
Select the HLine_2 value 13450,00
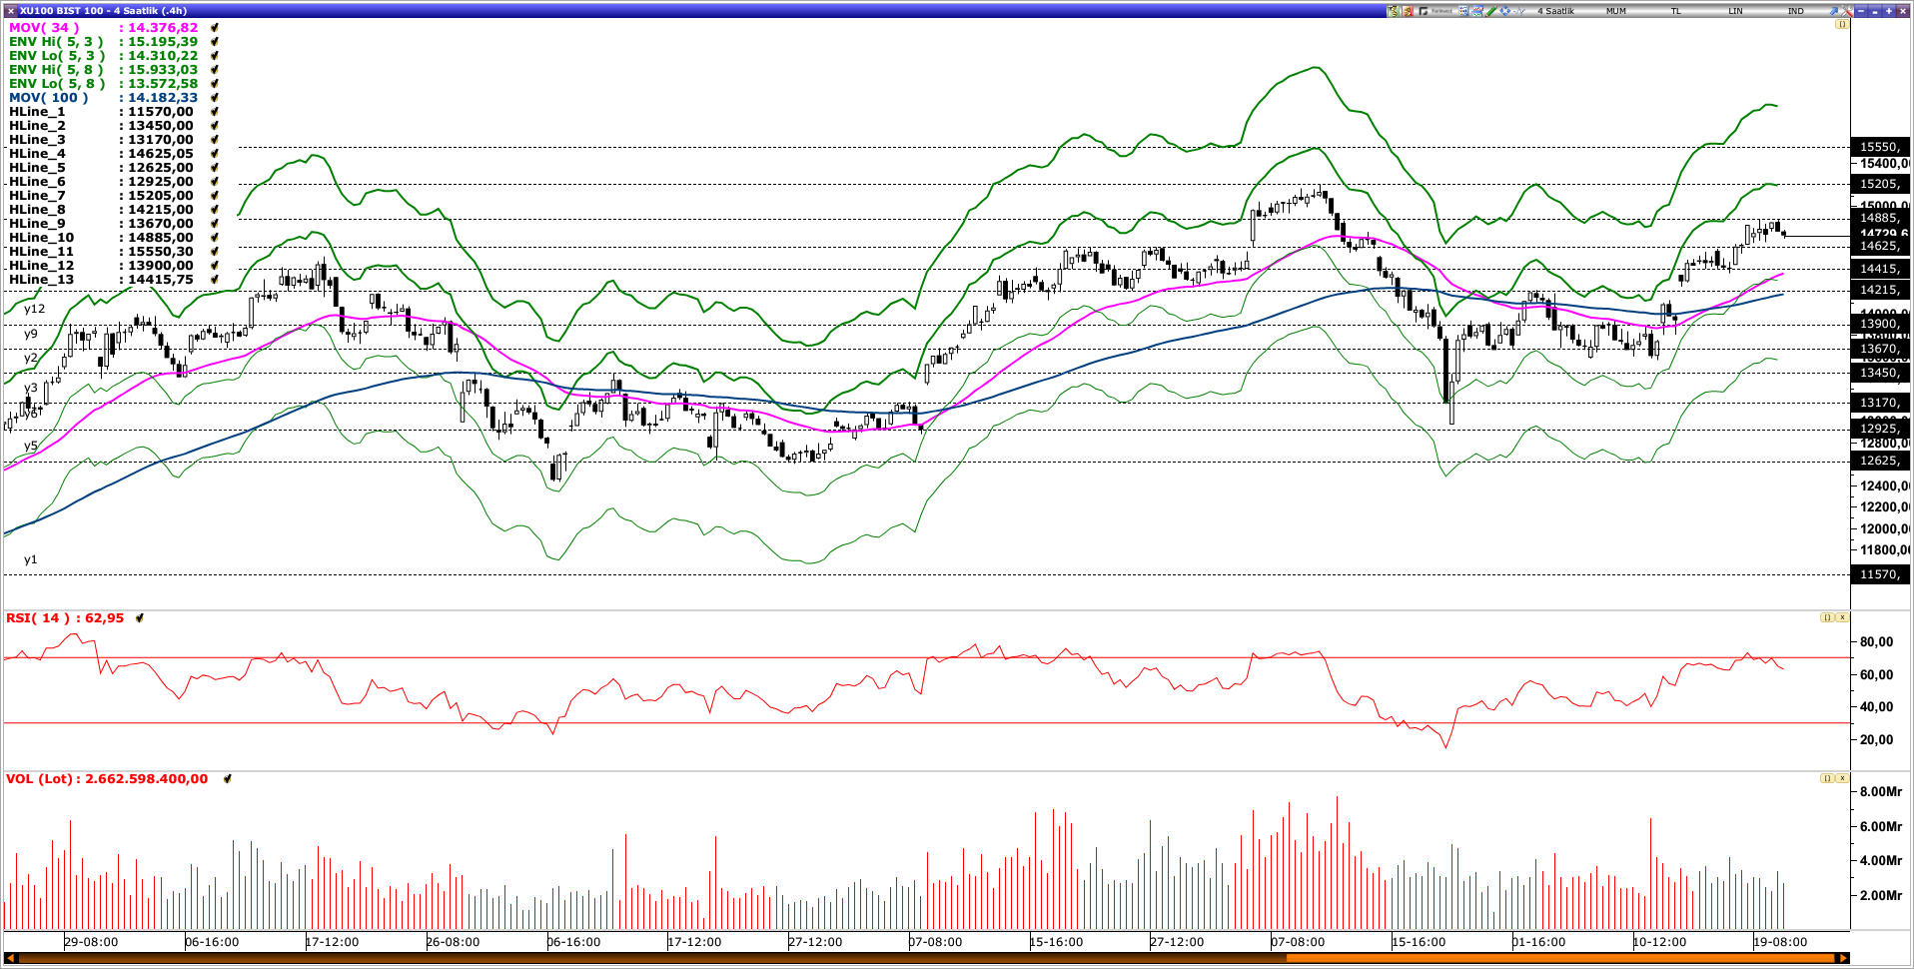tap(161, 126)
